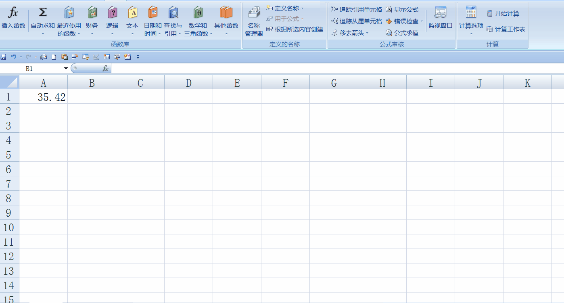Screen dimensions: 564x303
Task: Click the save icon in quick access toolbar
Action: pos(4,57)
